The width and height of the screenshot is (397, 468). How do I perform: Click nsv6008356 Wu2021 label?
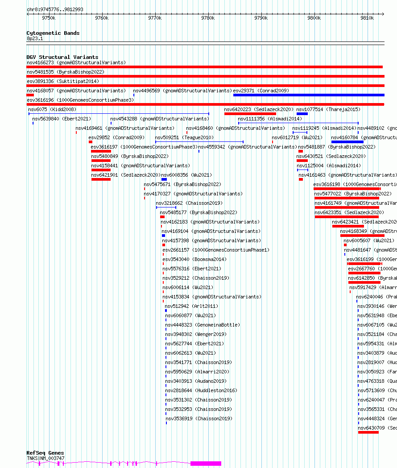point(186,175)
